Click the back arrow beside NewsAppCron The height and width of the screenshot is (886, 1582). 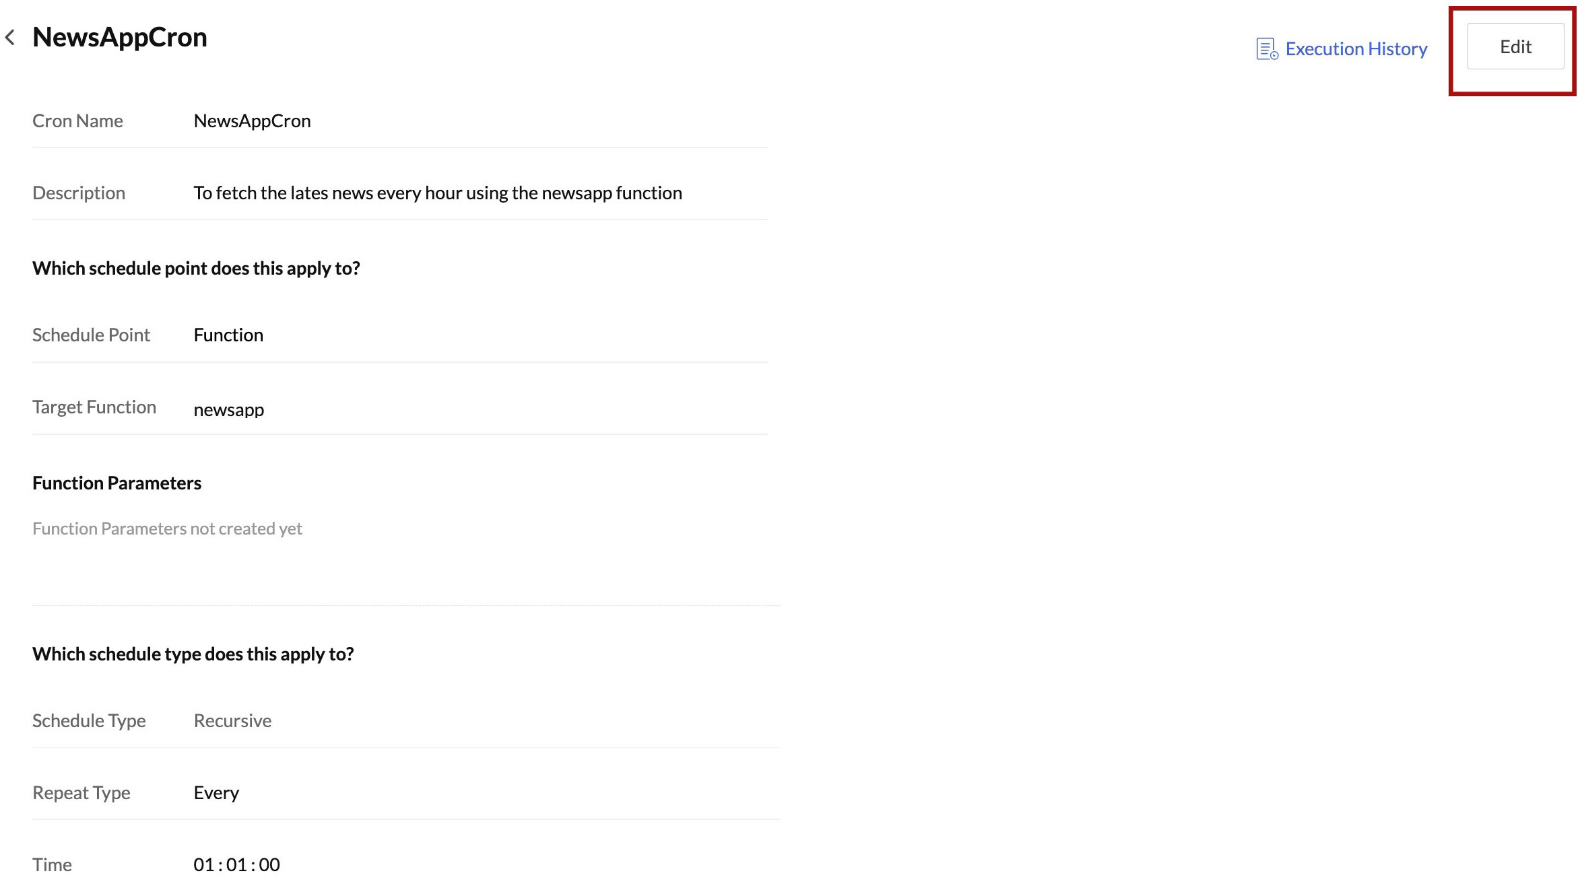point(10,38)
